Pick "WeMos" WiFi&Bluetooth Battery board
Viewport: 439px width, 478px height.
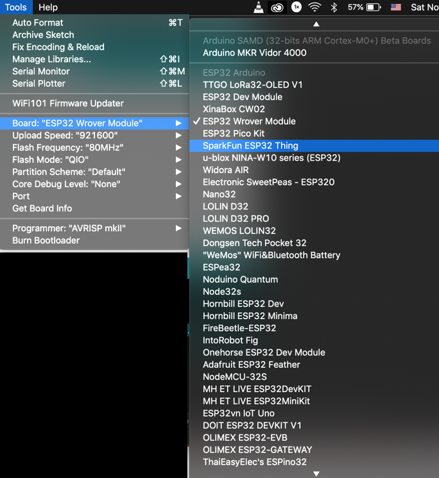314,255
